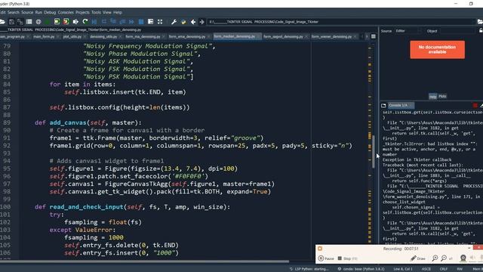Go forward with the right arrow
The width and height of the screenshot is (483, 272).
(202, 22)
